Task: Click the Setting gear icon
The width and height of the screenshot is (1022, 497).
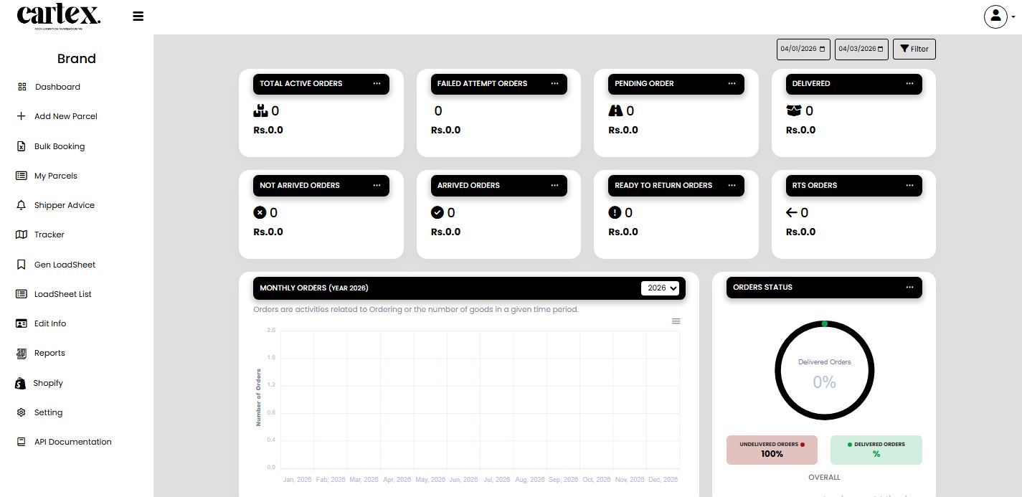Action: click(x=21, y=412)
